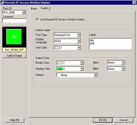This screenshot has height=125, width=137.
Task: Decrement the Parts ID spinner down arrow
Action: 24,13
